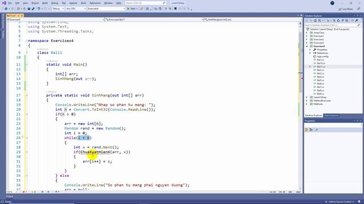
Task: Expand the MethodExercises project node
Action: (x=307, y=101)
